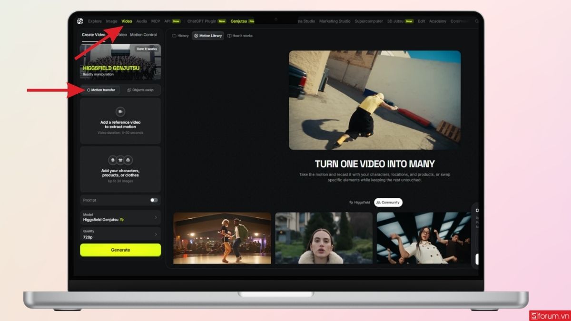Open the Audio menu item

tap(142, 21)
